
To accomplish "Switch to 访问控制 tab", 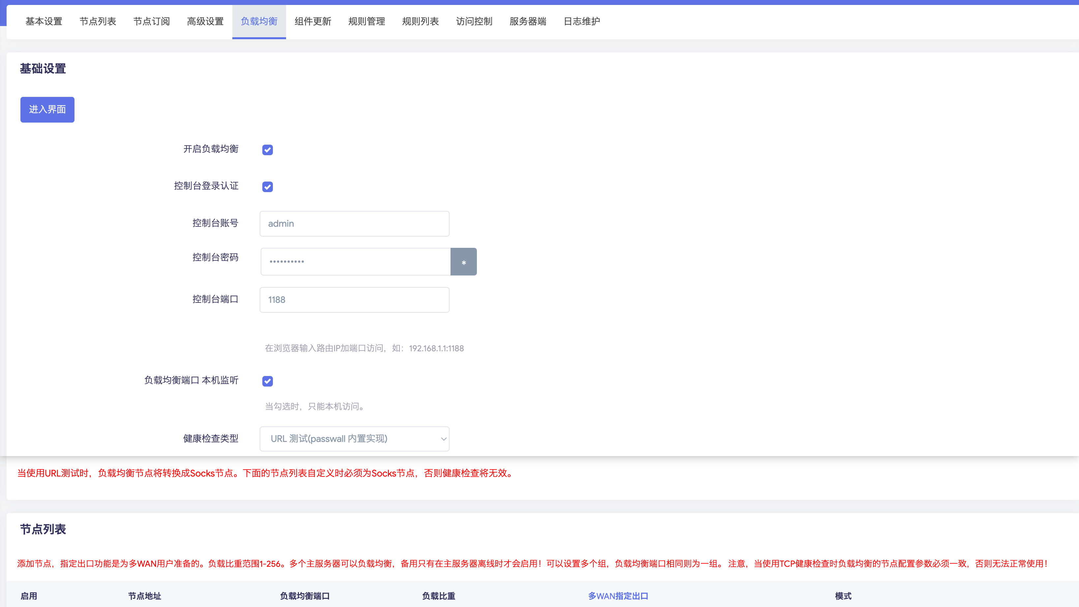I will [474, 21].
